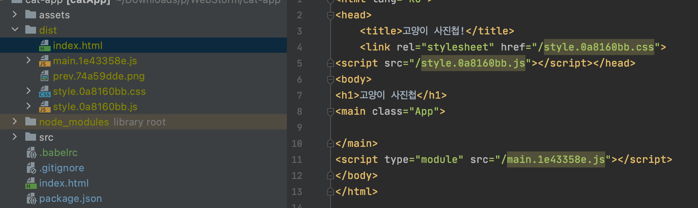Click the title tag text on line 3

[x=434, y=31]
